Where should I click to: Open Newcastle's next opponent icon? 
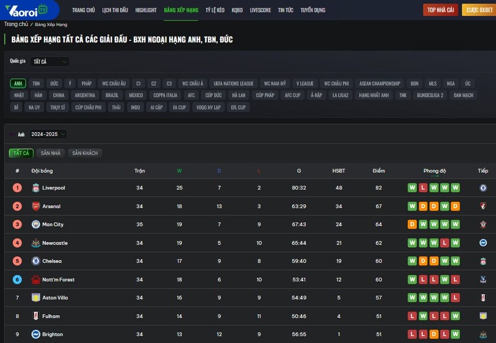pos(483,243)
